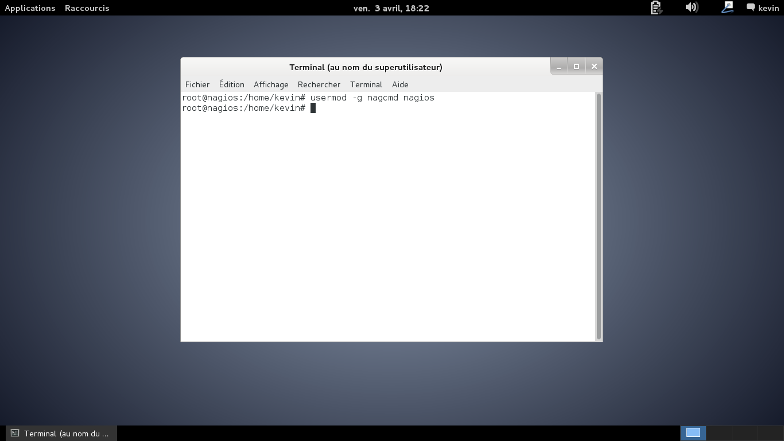This screenshot has height=441, width=784.
Task: Switch to the third workspace
Action: pos(745,433)
